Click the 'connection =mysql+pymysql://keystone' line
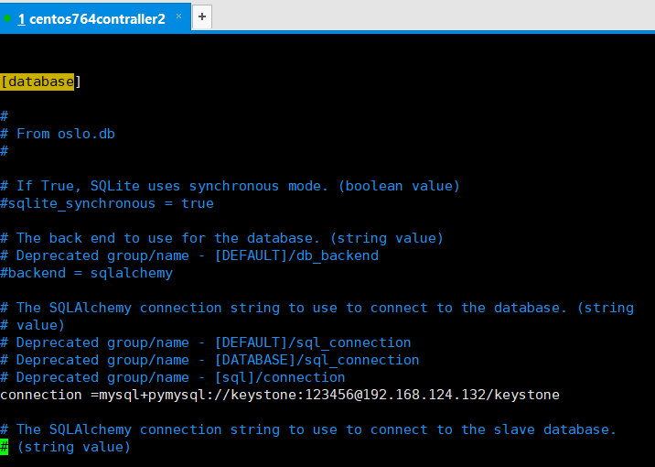The image size is (655, 467). pos(280,395)
